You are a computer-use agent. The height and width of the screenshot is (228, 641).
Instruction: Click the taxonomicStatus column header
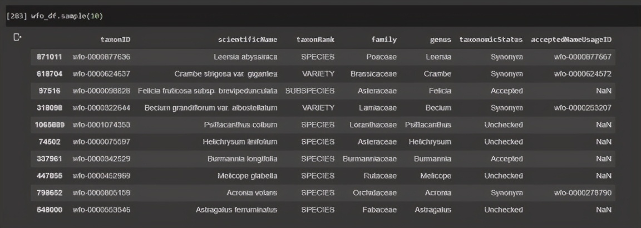coord(491,39)
